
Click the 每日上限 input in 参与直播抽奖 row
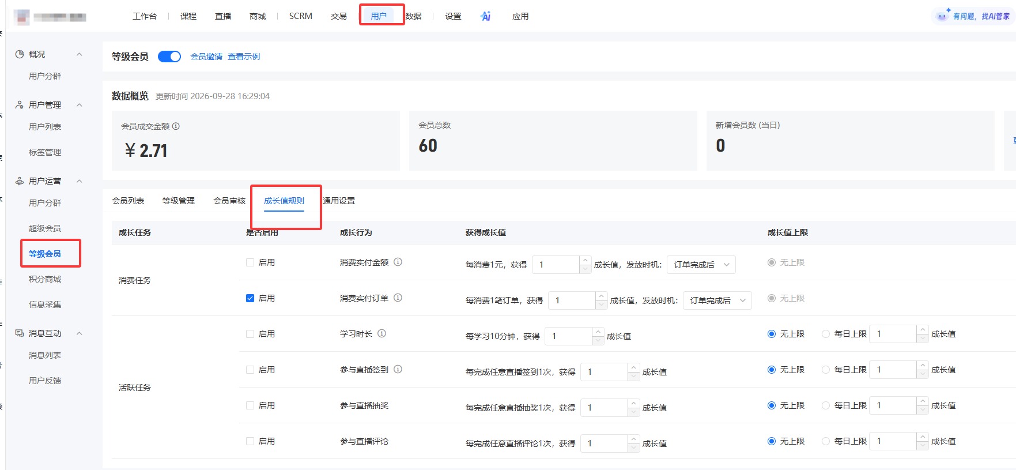tap(893, 405)
